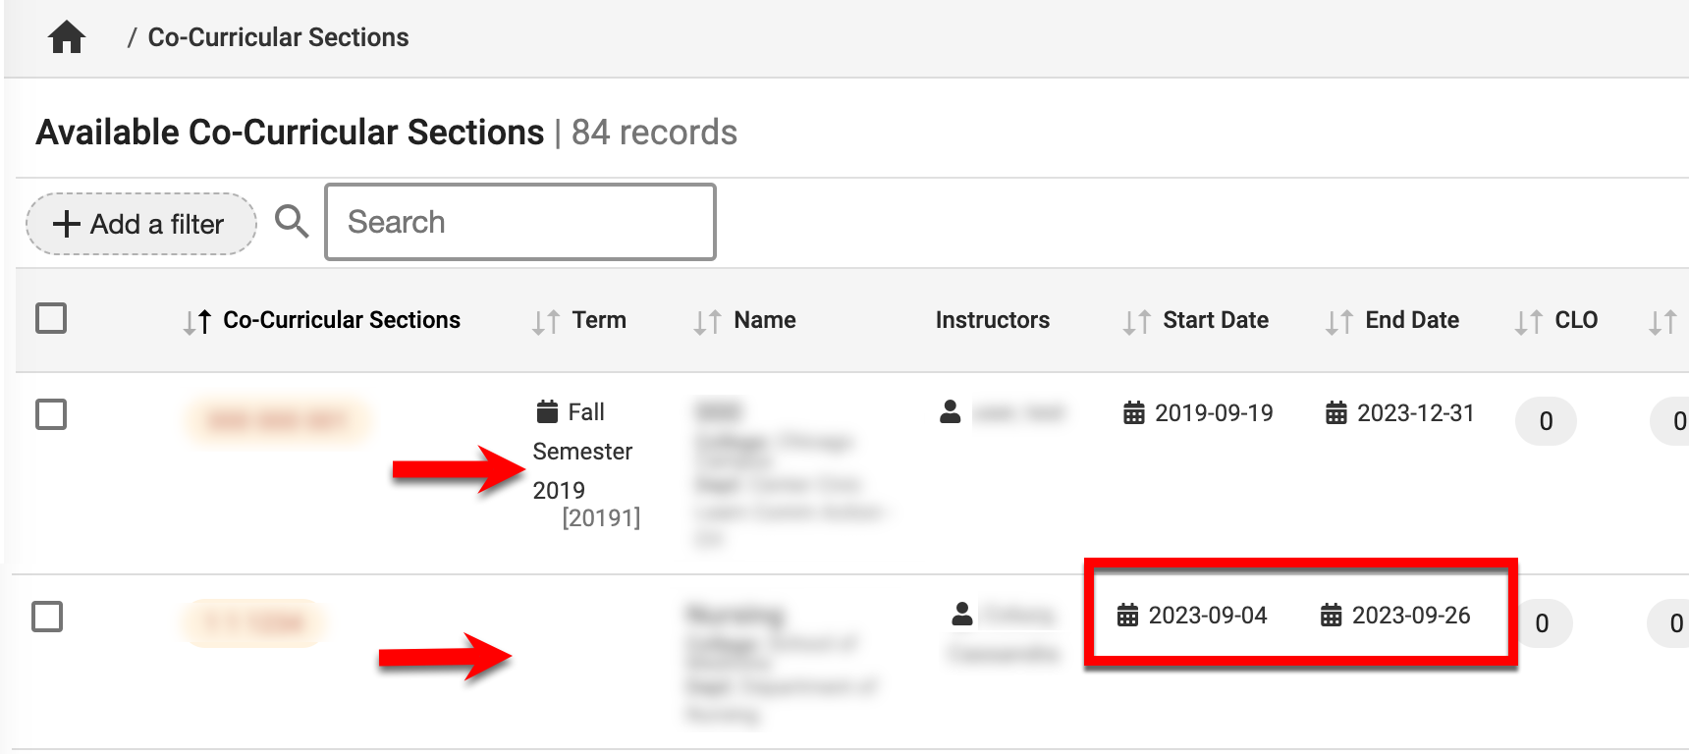
Task: Open the Add a filter menu
Action: click(141, 224)
